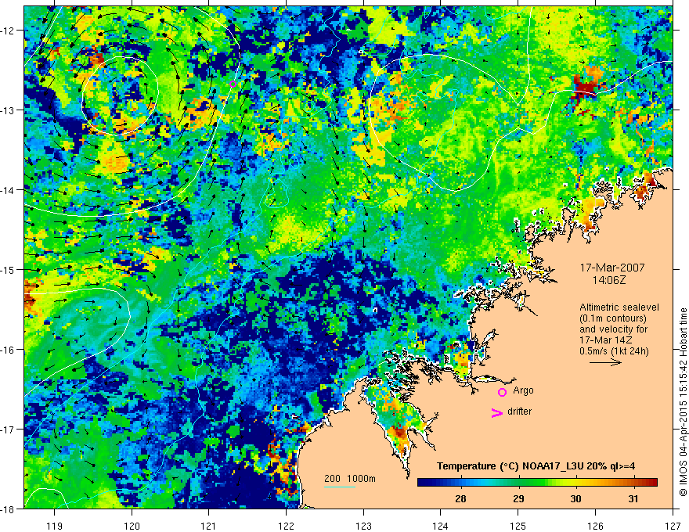Click the 'Argo' legend label
Screen dimensions: 689x532
[523, 390]
